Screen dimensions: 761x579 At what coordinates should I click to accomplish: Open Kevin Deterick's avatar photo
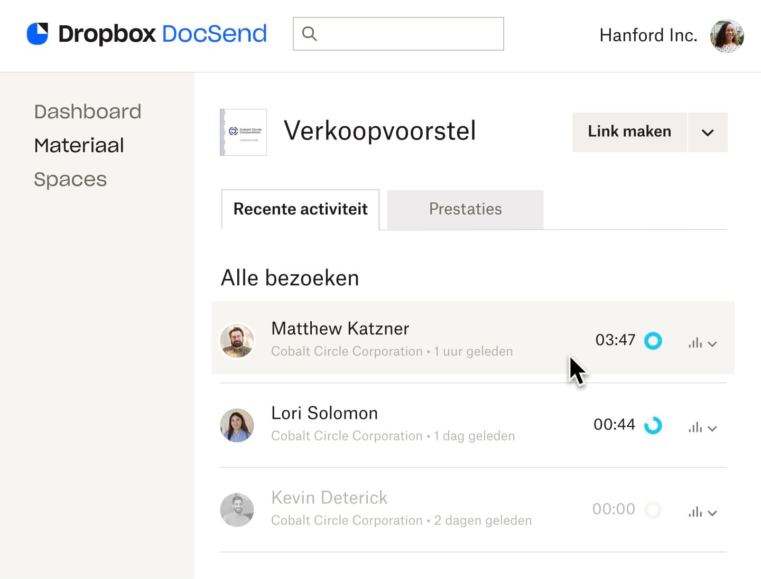pos(237,510)
